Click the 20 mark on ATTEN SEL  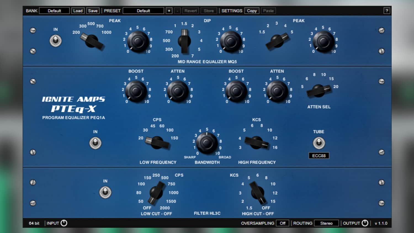(x=336, y=86)
